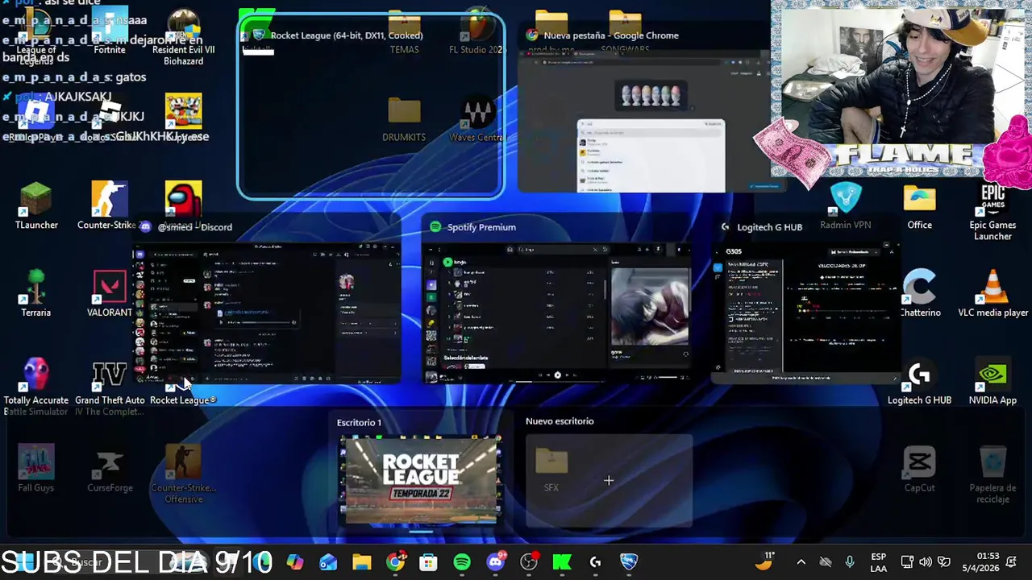
Task: Open File Explorer from the taskbar
Action: click(362, 561)
